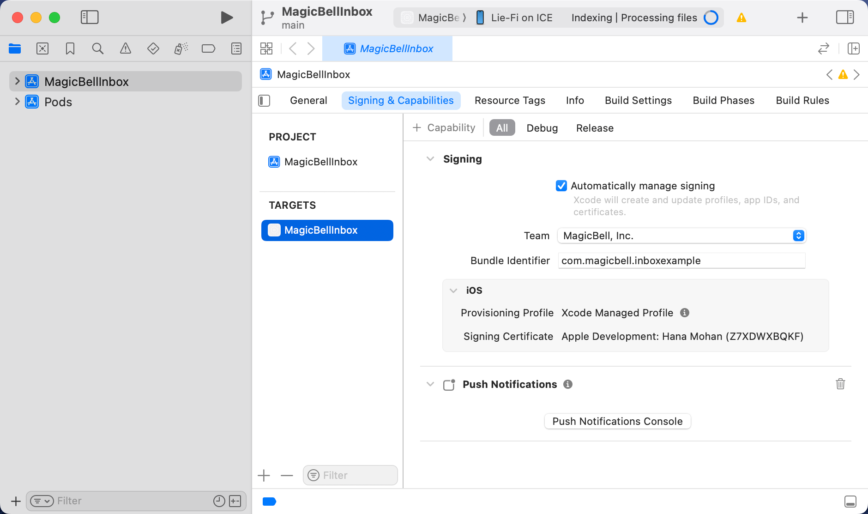The image size is (868, 514).
Task: Toggle the left navigator sidebar
Action: point(90,18)
